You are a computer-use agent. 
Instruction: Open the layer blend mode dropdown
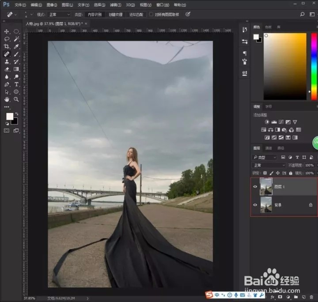(x=269, y=166)
